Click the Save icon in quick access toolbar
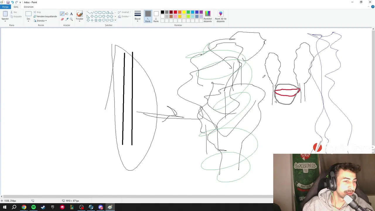375x211 pixels. (x=8, y=2)
